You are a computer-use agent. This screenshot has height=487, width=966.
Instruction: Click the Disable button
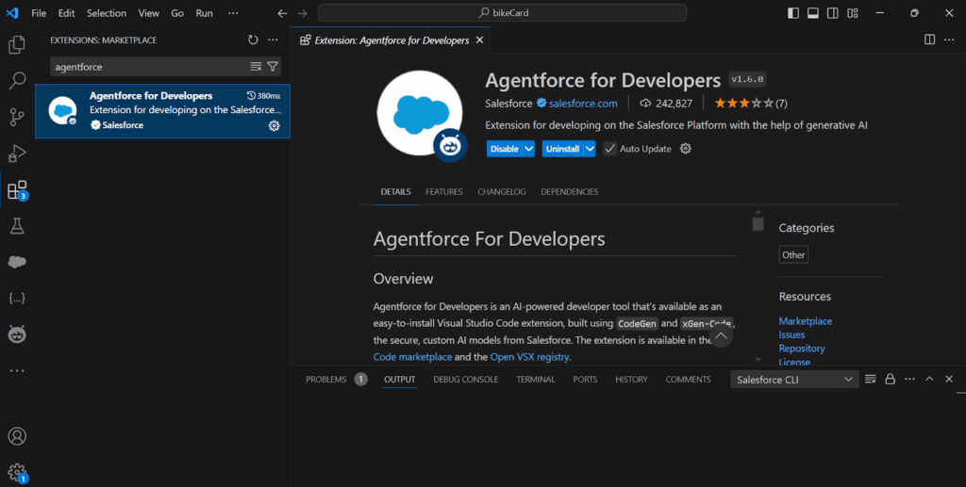pos(504,149)
